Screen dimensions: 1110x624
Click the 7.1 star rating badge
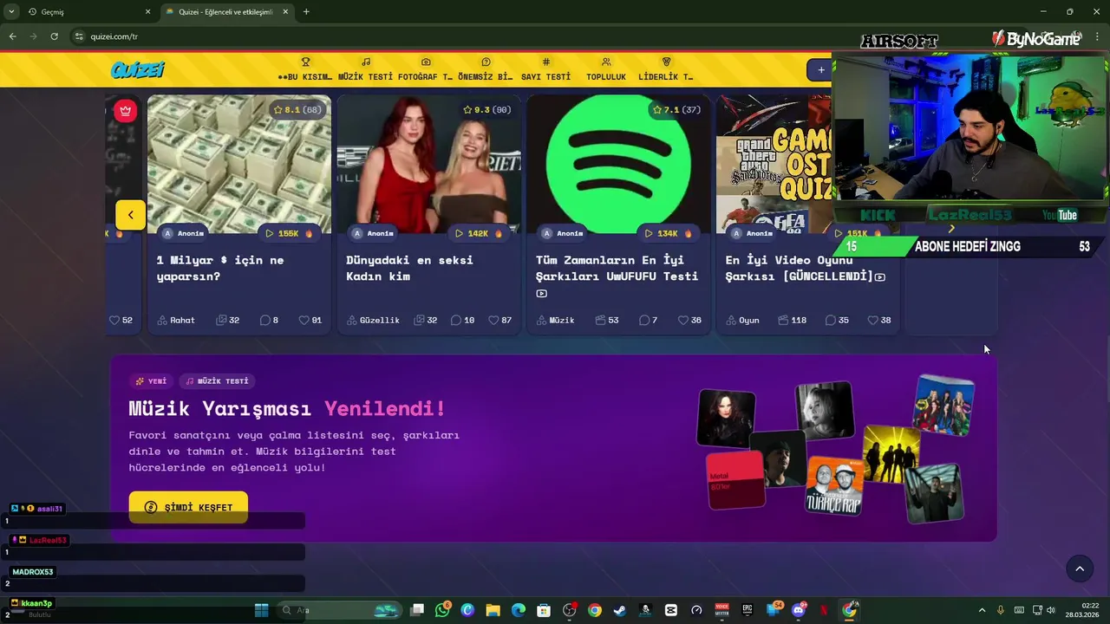[676, 109]
